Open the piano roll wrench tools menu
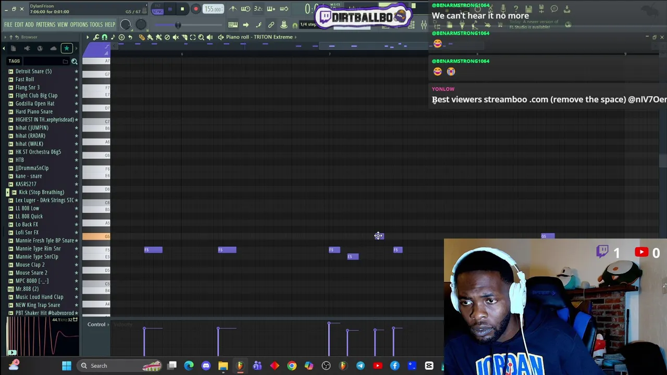The image size is (667, 375). click(96, 37)
